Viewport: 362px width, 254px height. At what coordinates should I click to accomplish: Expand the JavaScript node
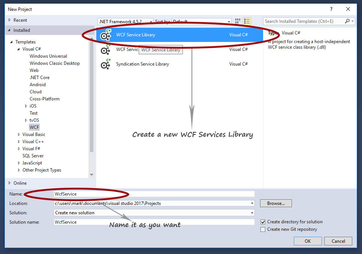(x=19, y=163)
